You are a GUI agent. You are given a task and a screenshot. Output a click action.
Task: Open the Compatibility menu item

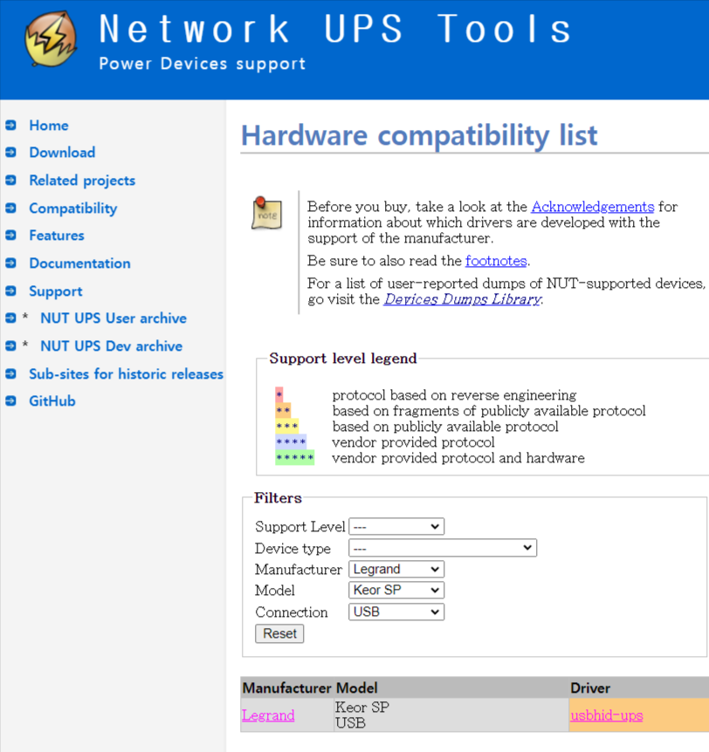pyautogui.click(x=73, y=209)
